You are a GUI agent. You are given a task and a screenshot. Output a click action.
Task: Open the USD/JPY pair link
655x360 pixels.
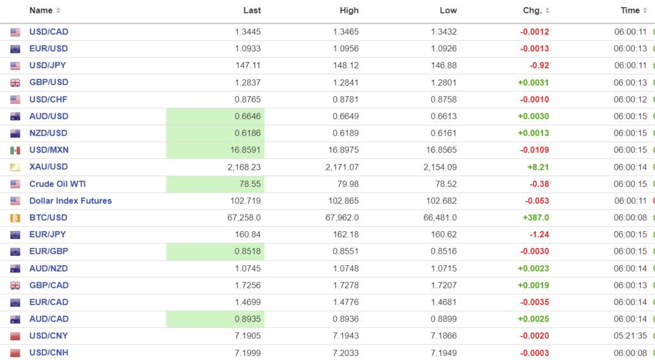click(x=47, y=65)
